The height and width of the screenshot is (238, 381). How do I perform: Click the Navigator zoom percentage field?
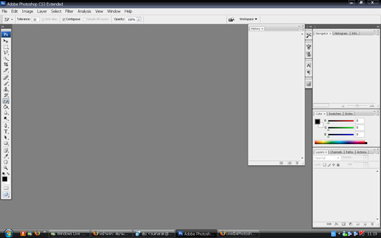[321, 105]
